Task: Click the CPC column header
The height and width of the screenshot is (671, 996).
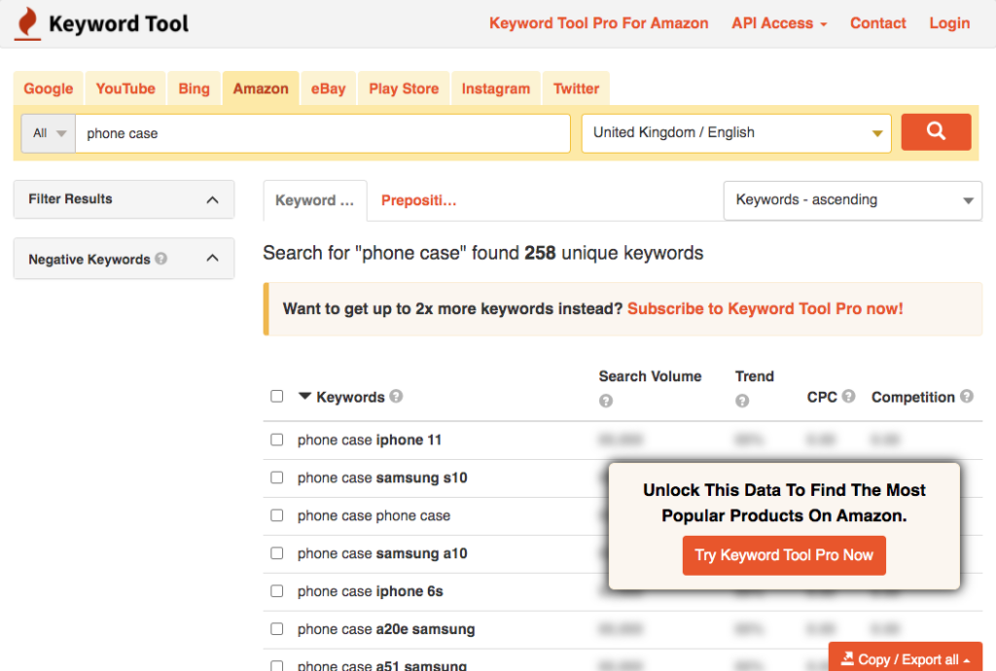Action: 822,397
